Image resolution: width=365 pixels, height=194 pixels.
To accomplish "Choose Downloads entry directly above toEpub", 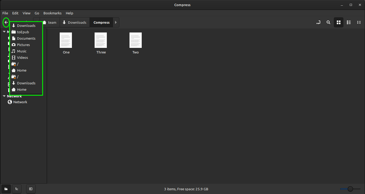I will tap(26, 26).
